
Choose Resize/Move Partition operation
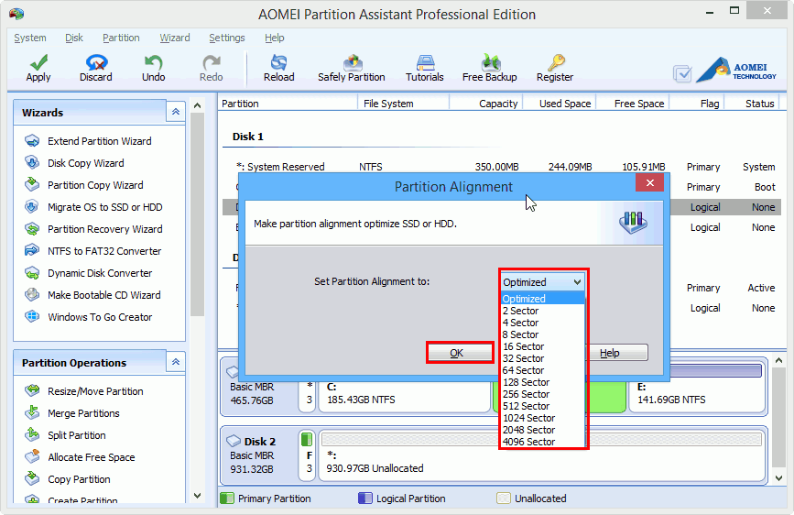95,391
